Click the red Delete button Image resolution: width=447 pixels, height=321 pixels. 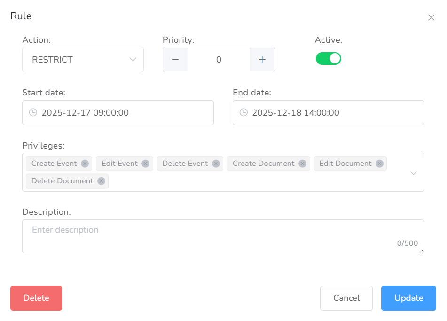tap(36, 298)
